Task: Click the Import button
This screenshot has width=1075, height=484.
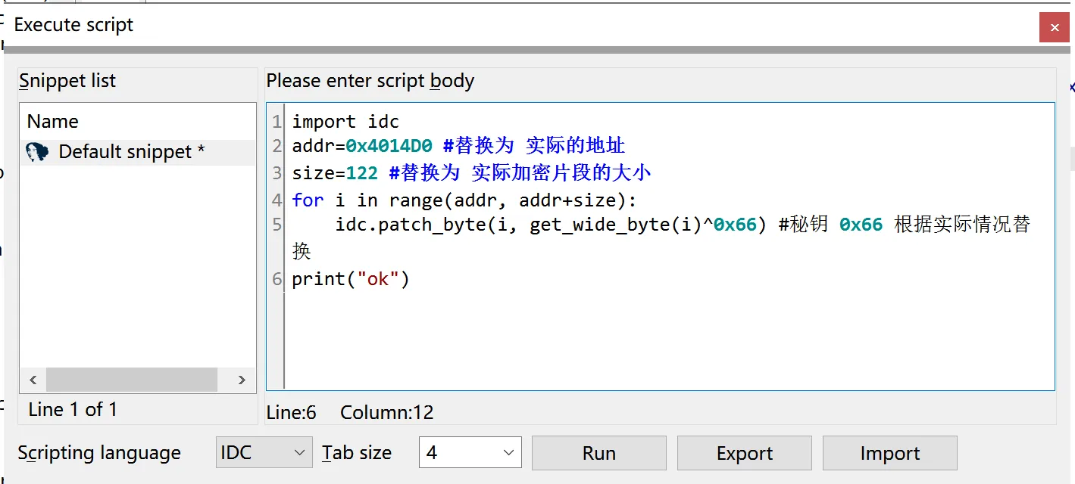Action: pos(890,453)
